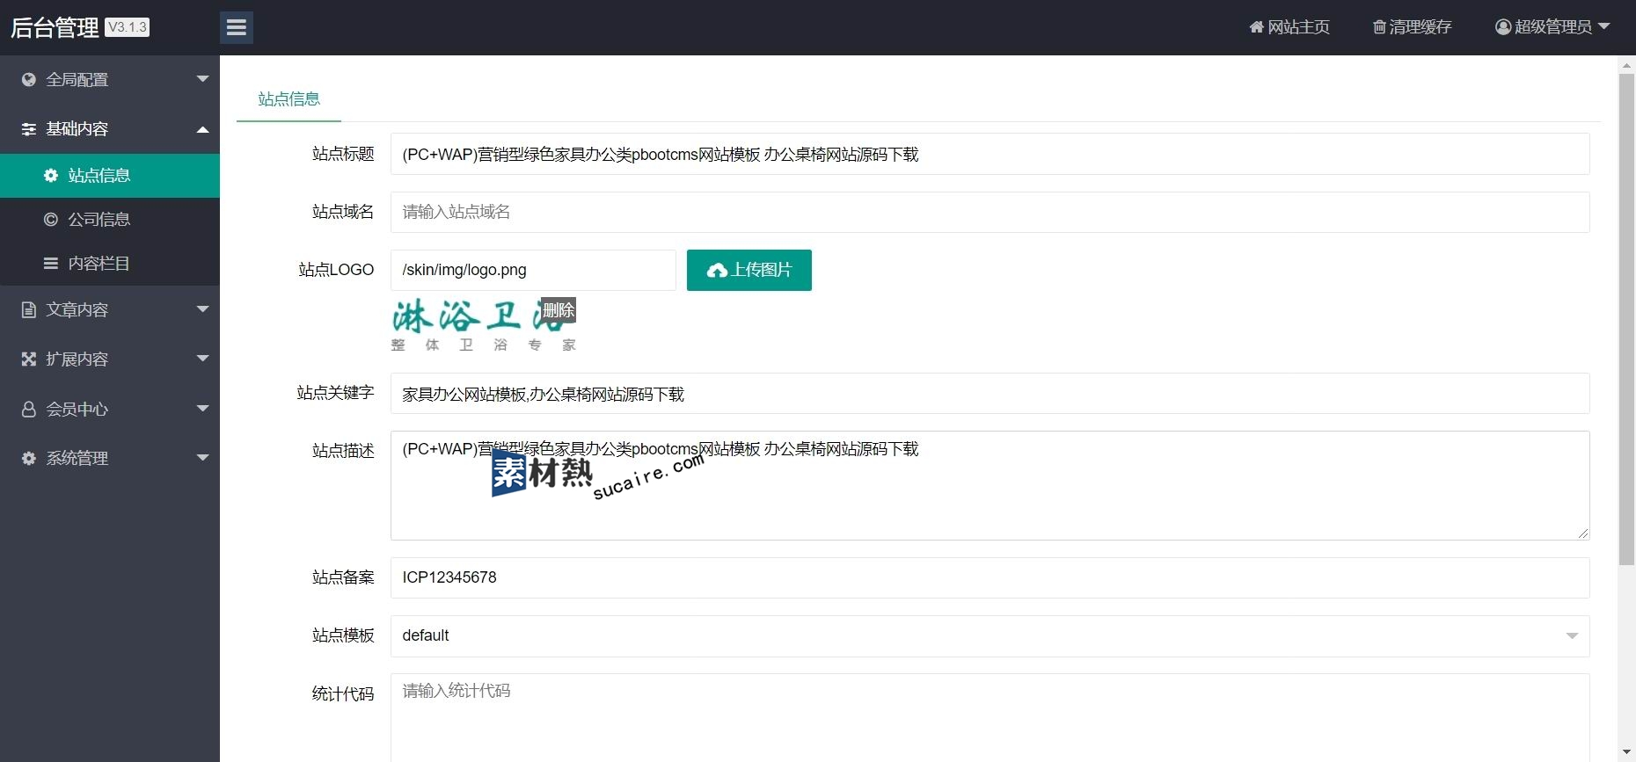
Task: Focus the 站点描述 textarea
Action: [990, 485]
